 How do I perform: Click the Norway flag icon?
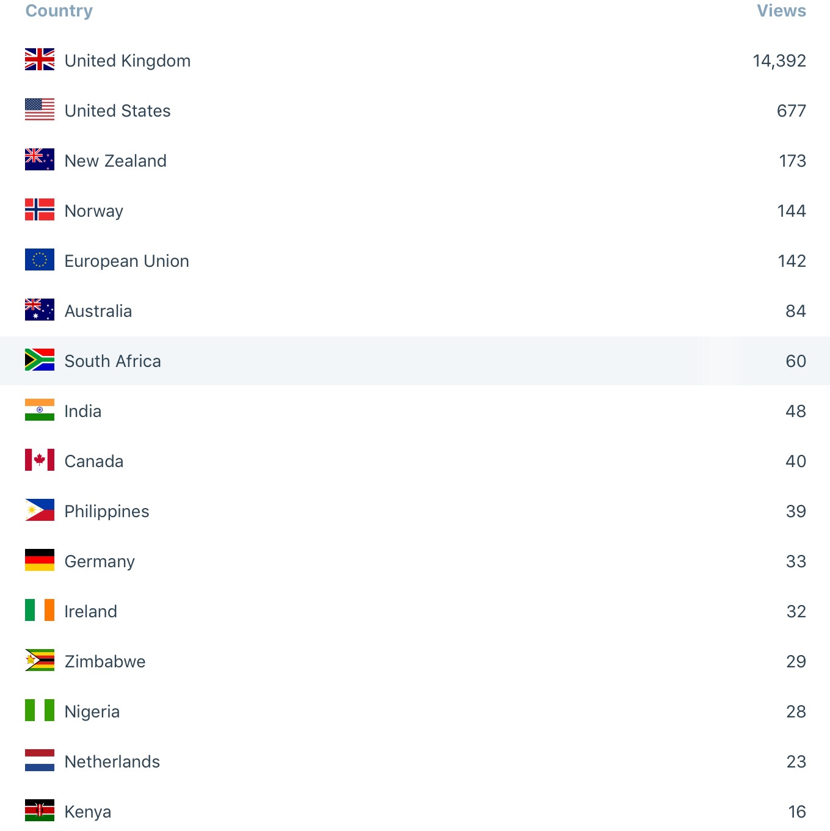pos(40,210)
